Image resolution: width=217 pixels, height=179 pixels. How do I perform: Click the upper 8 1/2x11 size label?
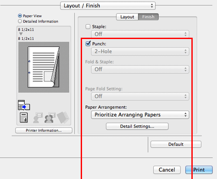(26, 29)
